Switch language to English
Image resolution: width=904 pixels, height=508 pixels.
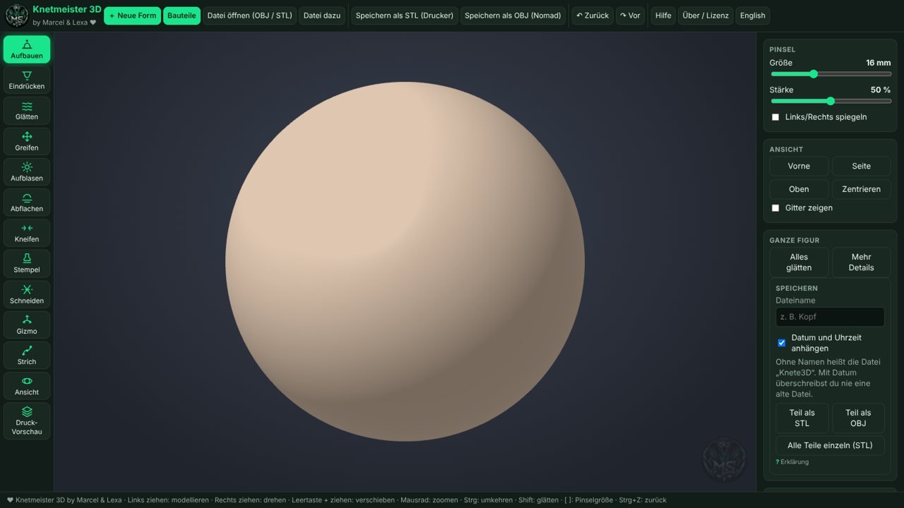753,16
